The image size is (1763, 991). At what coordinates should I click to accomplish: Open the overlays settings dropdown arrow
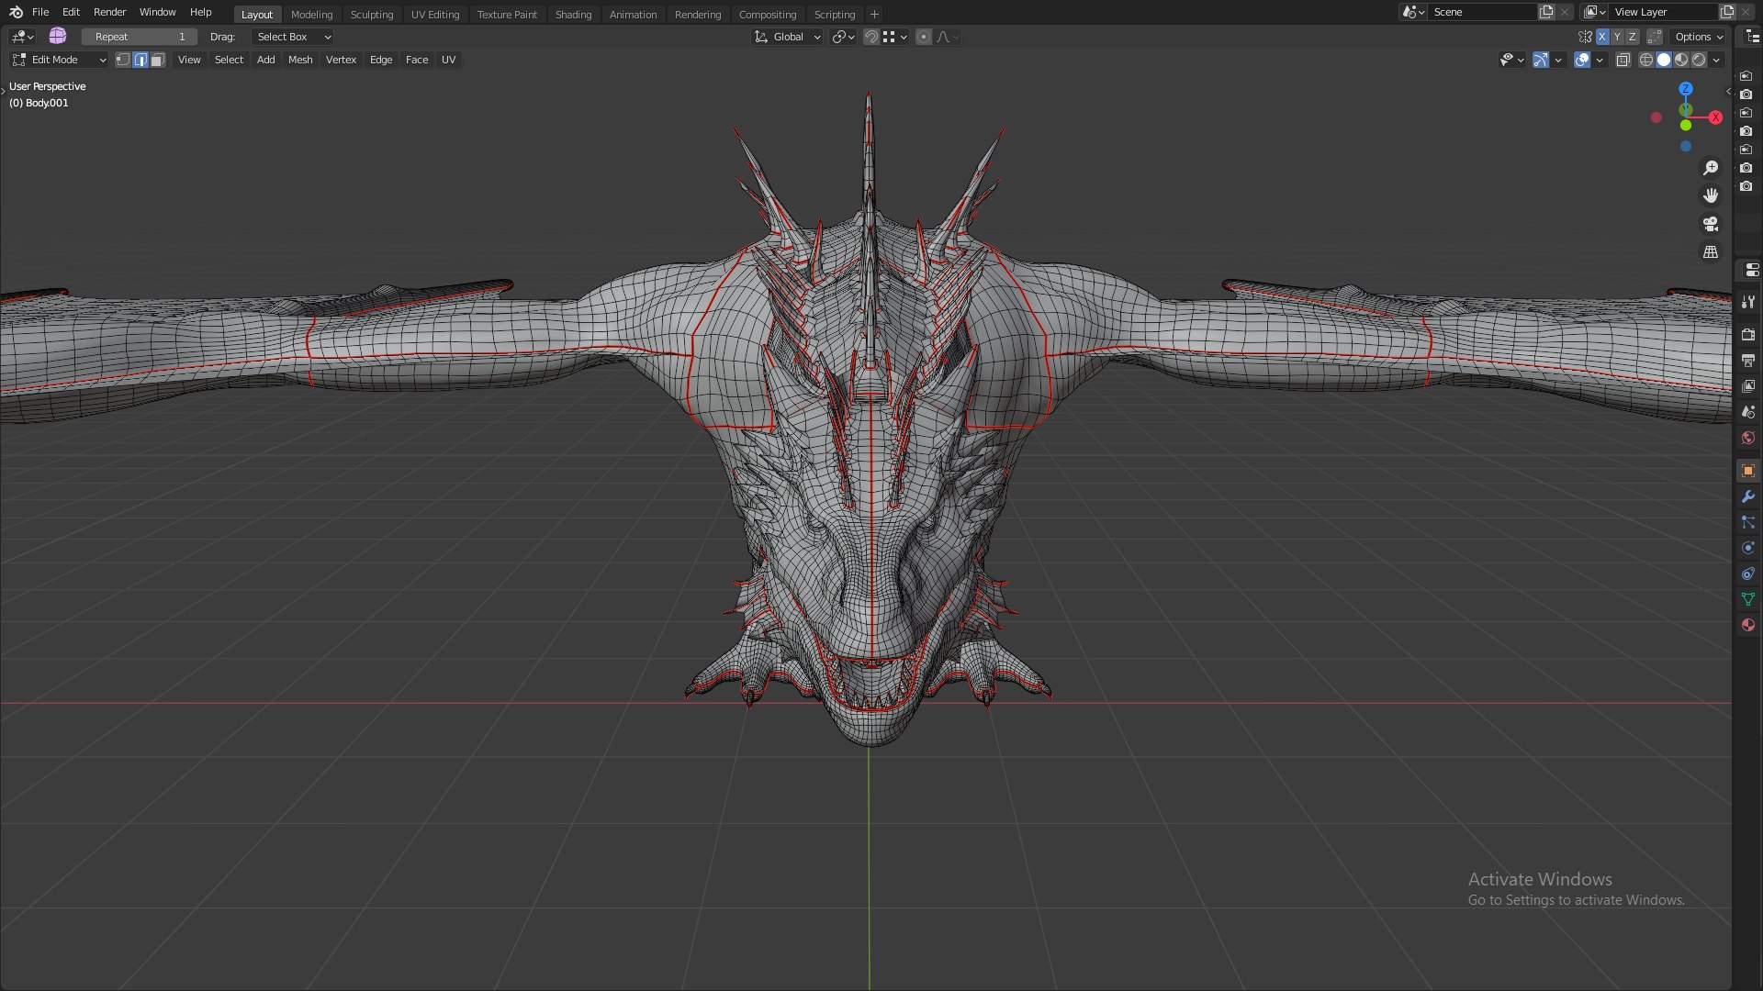1600,60
